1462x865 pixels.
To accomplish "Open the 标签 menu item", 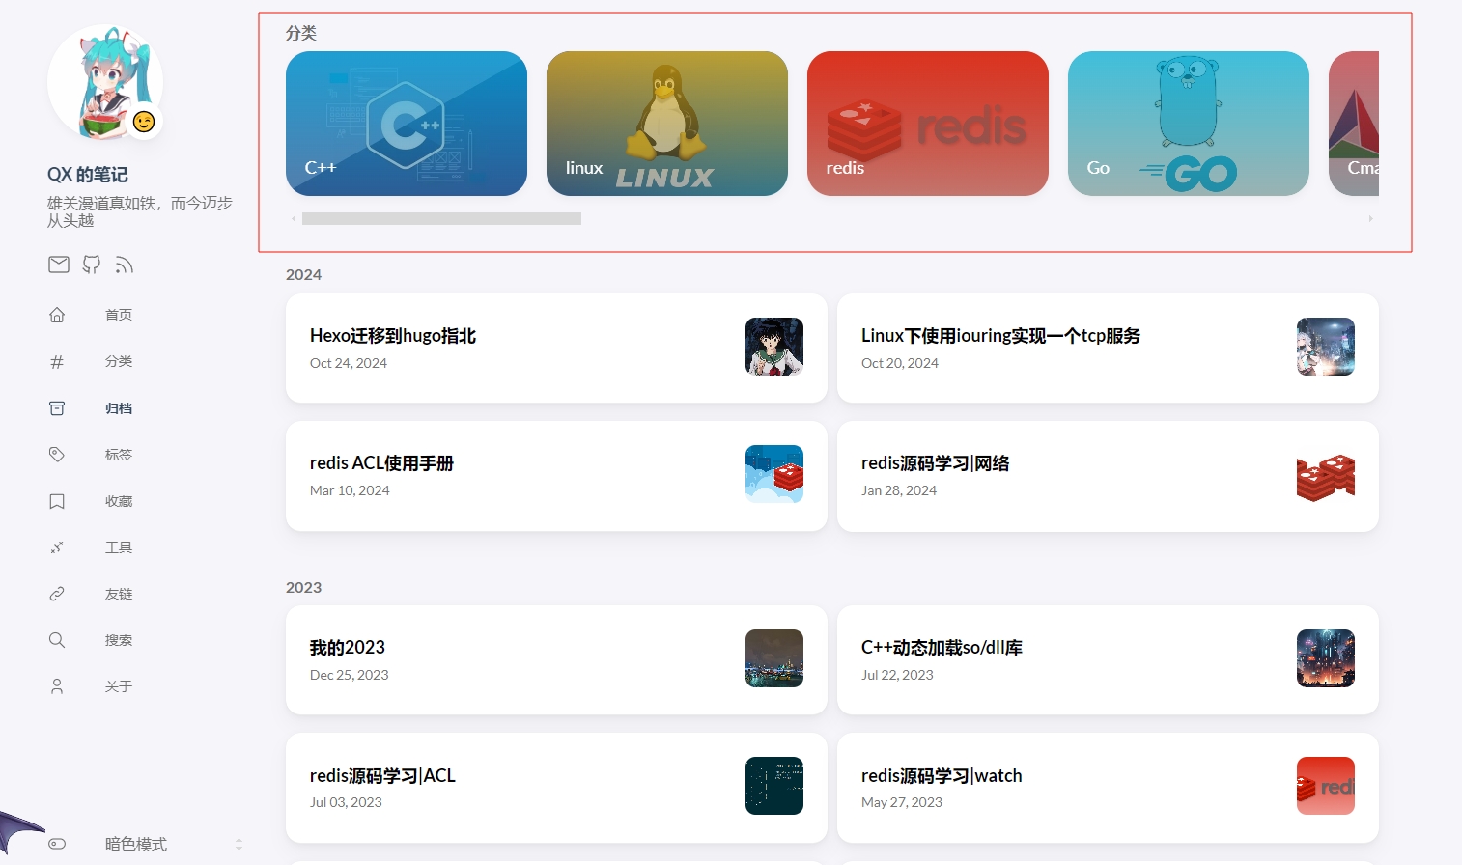I will point(119,455).
